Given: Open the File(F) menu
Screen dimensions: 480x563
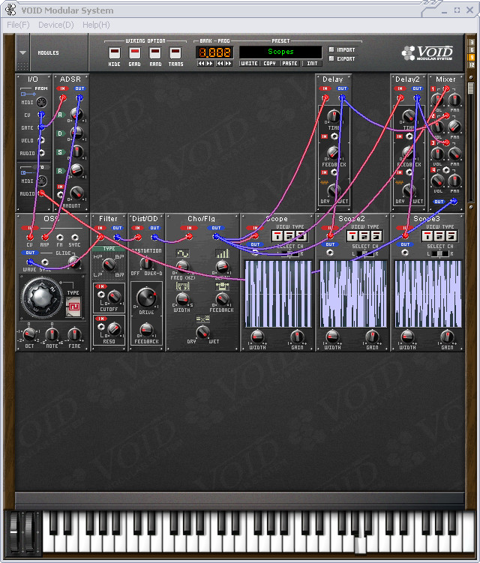Looking at the screenshot, I should 18,25.
